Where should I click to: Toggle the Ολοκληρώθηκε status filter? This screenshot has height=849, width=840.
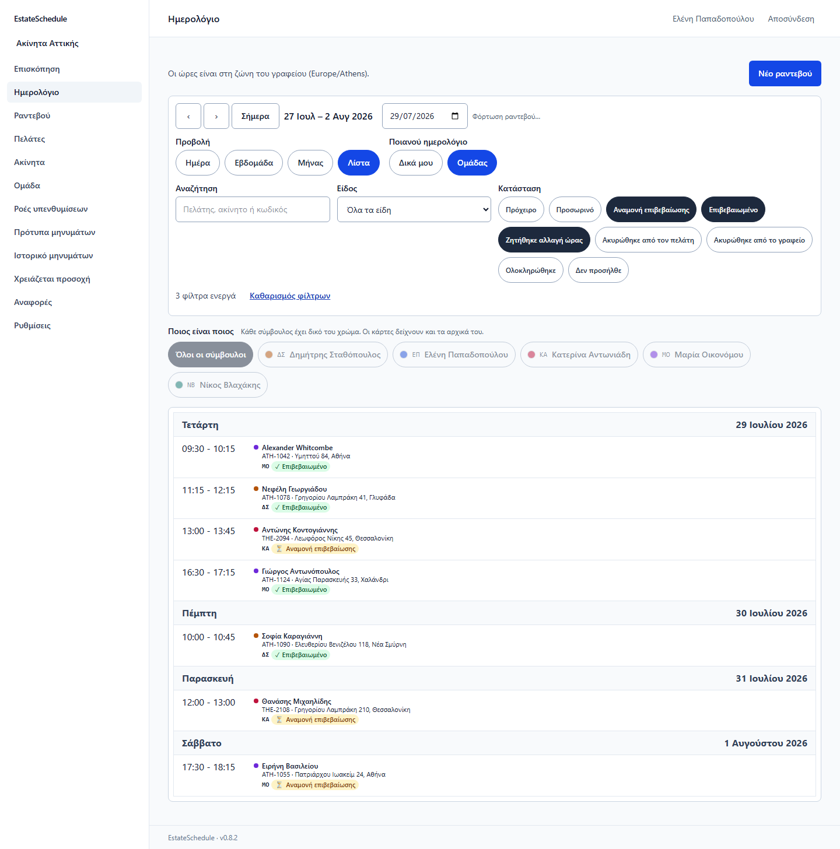pyautogui.click(x=531, y=270)
